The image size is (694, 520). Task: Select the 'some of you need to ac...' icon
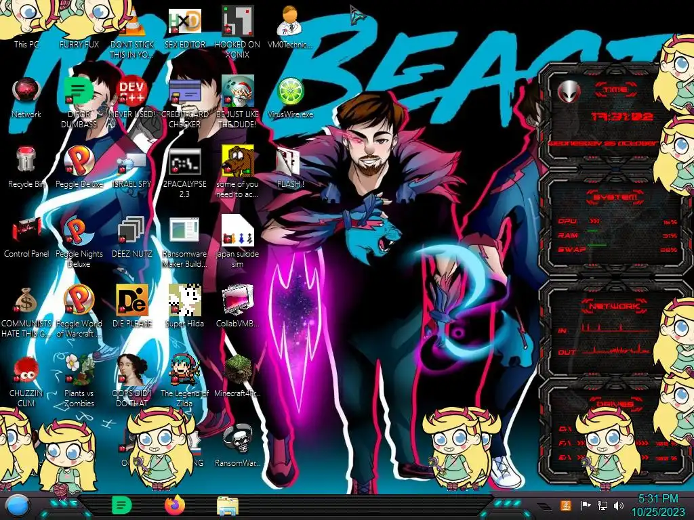pyautogui.click(x=237, y=173)
